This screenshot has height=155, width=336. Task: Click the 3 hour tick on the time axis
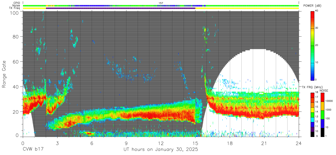[x=57, y=143]
